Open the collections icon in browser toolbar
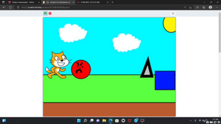The height and width of the screenshot is (124, 221). pos(204,7)
